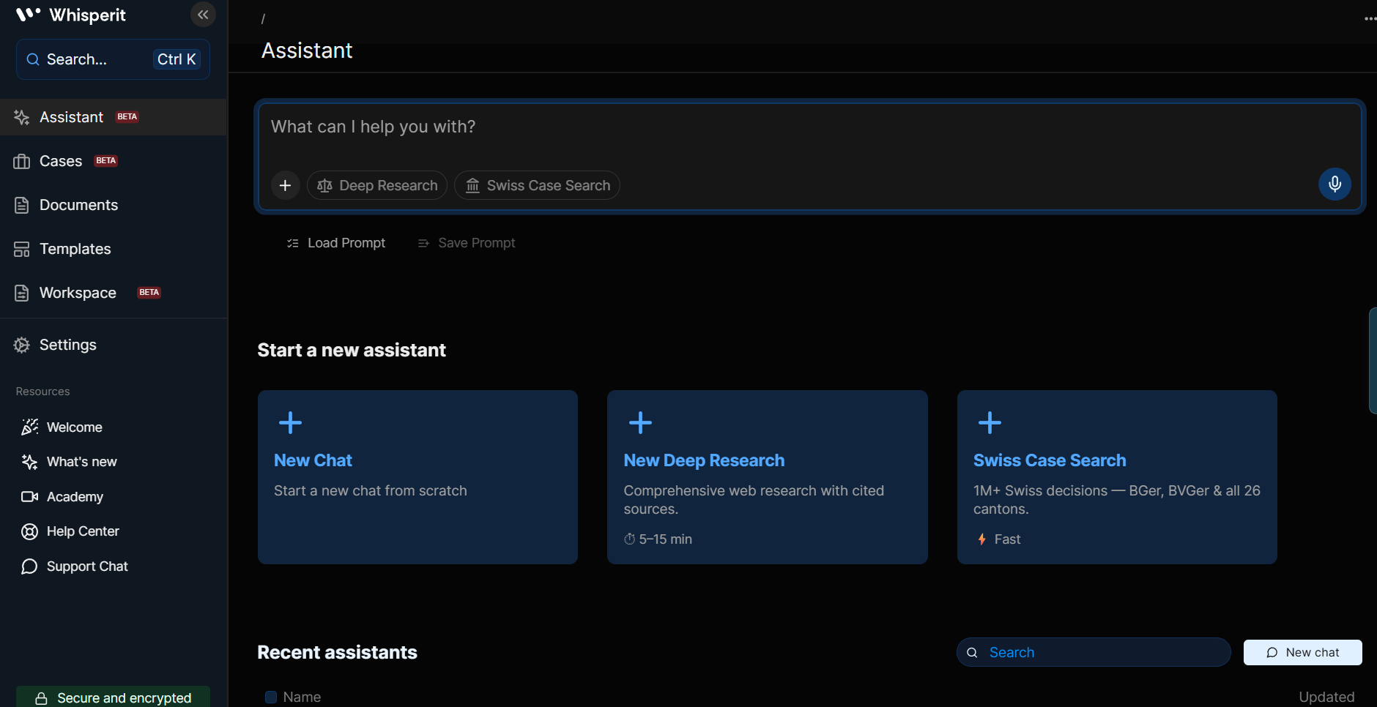Click the plus attachment button in prompt box
Viewport: 1377px width, 707px height.
pyautogui.click(x=286, y=185)
